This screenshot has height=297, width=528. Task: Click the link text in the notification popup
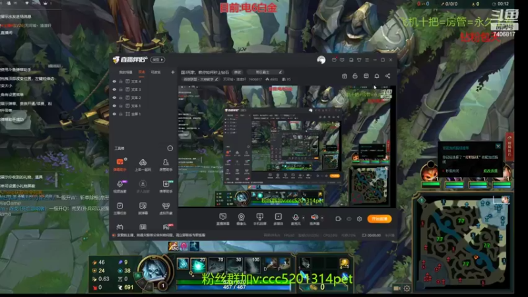coord(490,171)
